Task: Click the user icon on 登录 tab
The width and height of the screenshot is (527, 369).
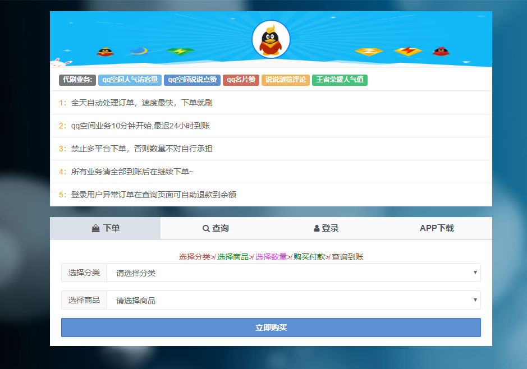Action: (317, 229)
